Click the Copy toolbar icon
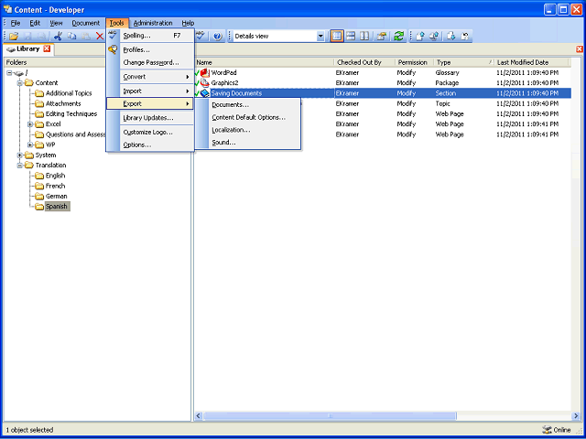Image resolution: width=586 pixels, height=439 pixels. 71,37
